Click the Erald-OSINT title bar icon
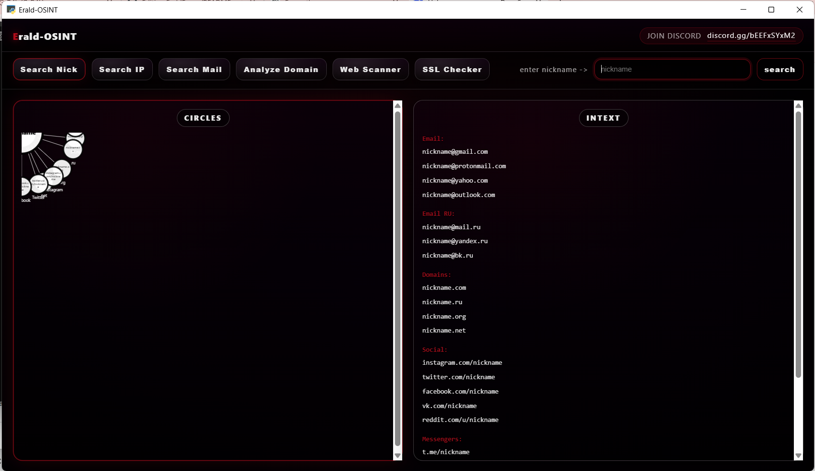815x471 pixels. (x=11, y=10)
